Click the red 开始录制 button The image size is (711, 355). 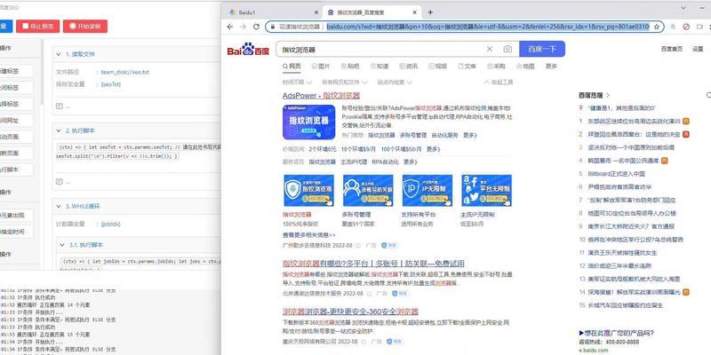[85, 27]
